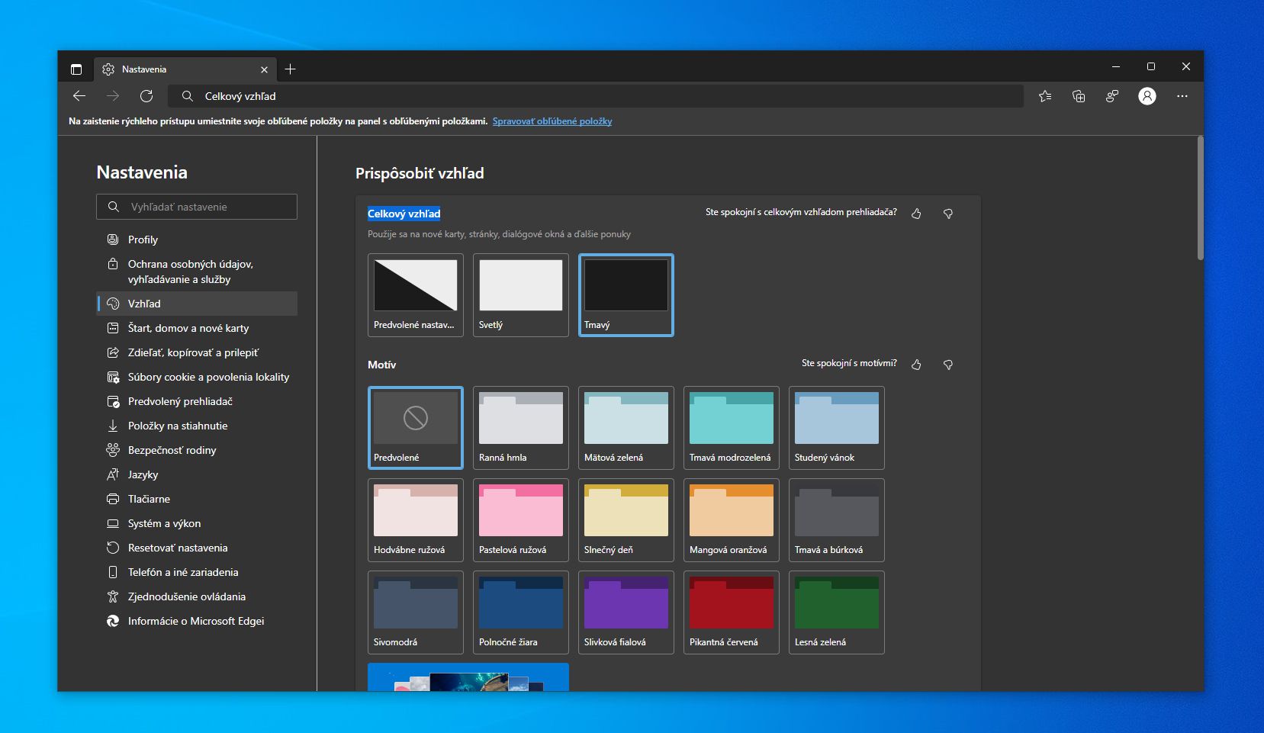The height and width of the screenshot is (733, 1264).
Task: Click the printer icon beside Tlačiarne
Action: (113, 499)
